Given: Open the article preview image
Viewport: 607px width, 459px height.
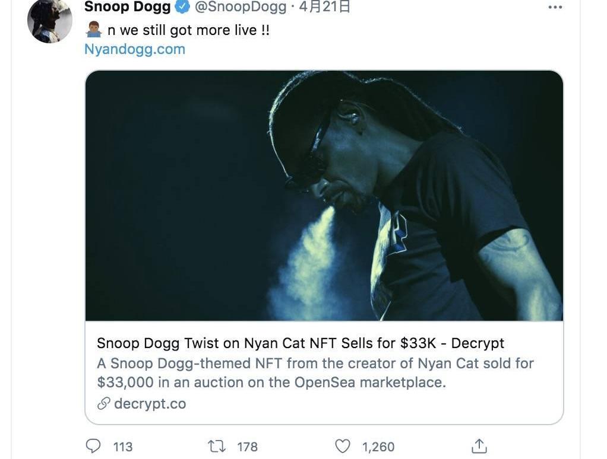Looking at the screenshot, I should (x=324, y=196).
